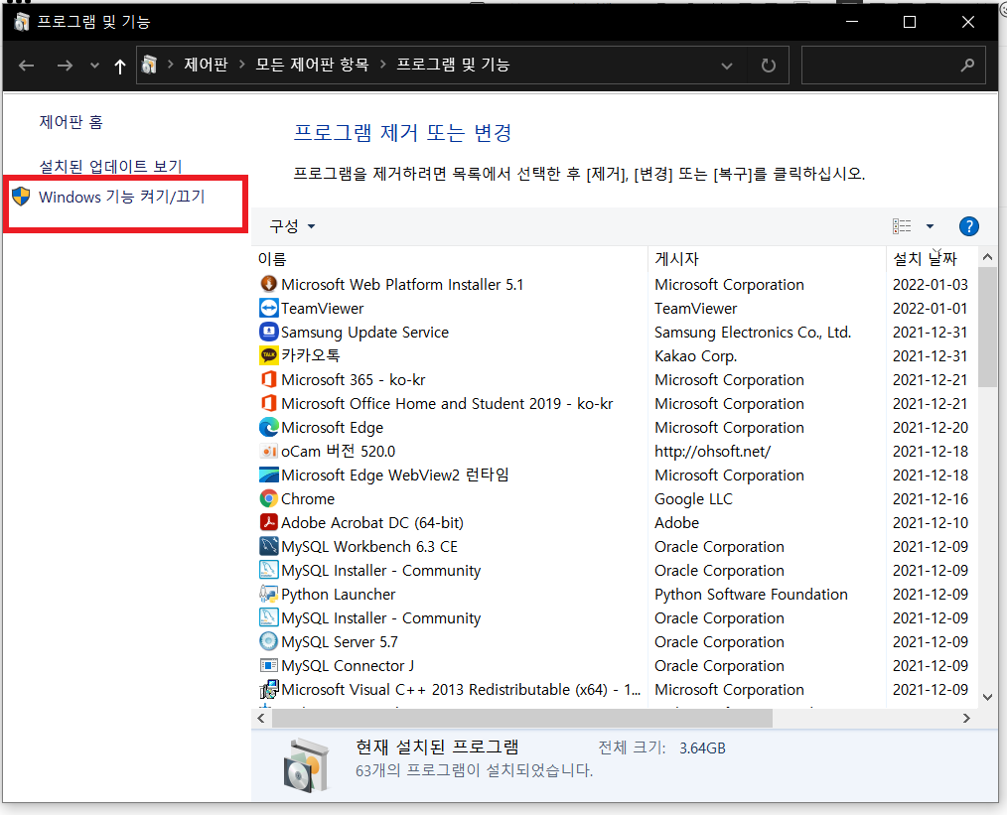
Task: Click the horizontal scrollbar thumb
Action: 522,719
